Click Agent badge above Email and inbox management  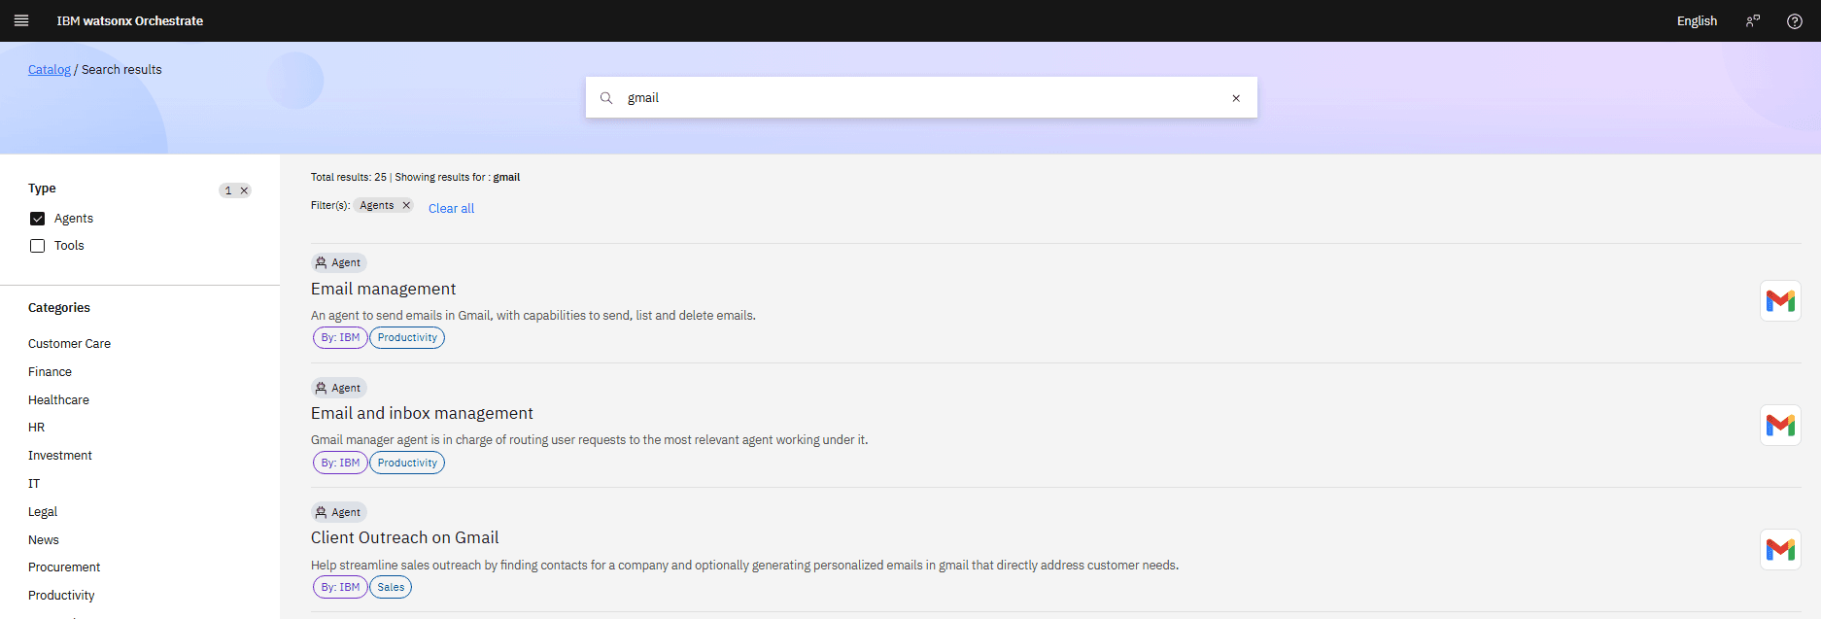(x=338, y=388)
